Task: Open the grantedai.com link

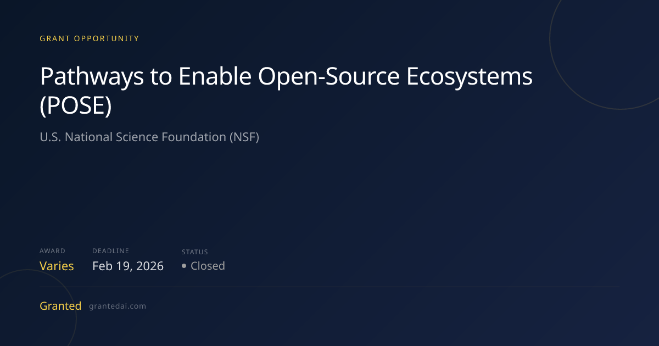Action: [118, 306]
